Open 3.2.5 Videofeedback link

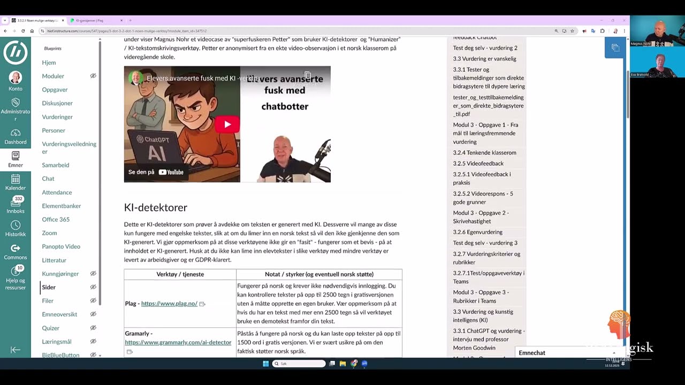point(478,164)
